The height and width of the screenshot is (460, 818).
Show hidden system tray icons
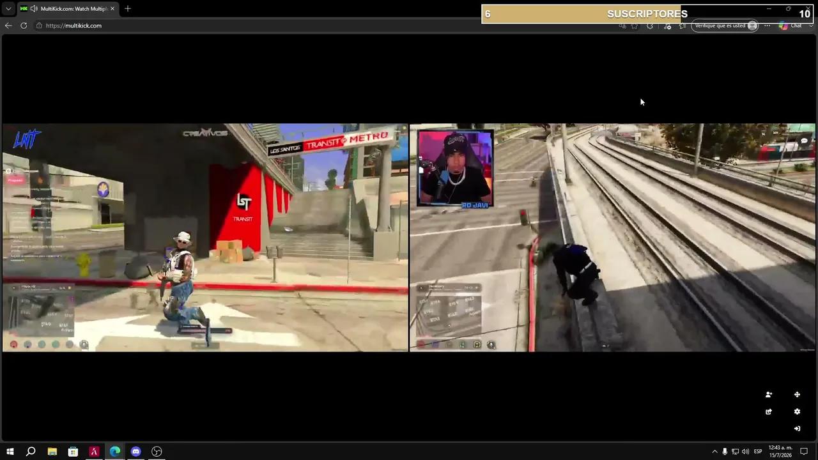tap(714, 452)
